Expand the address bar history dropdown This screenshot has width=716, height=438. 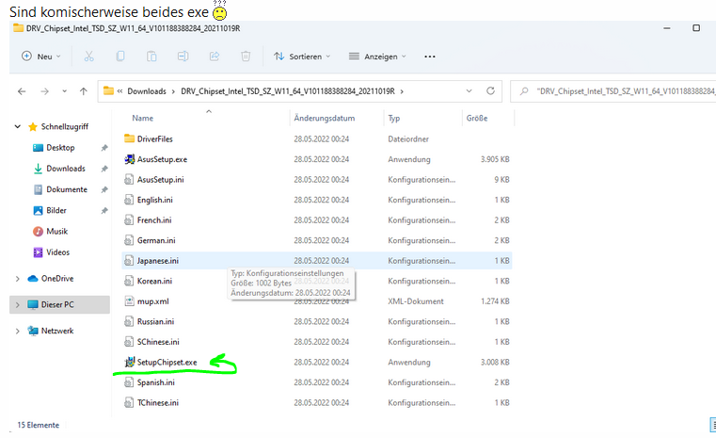coord(469,91)
